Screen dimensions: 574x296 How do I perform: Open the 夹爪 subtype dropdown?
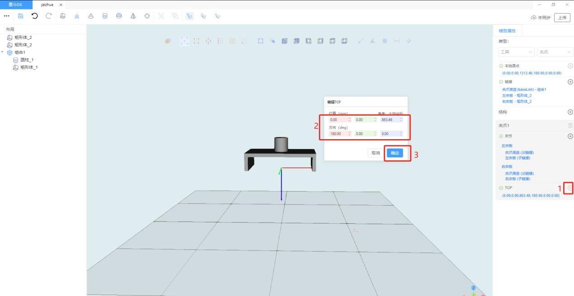(555, 52)
